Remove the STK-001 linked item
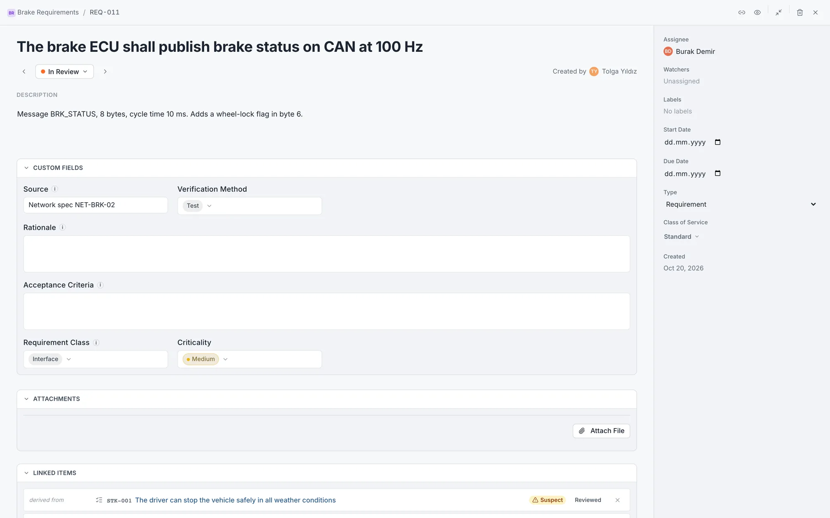This screenshot has width=830, height=518. coord(618,500)
